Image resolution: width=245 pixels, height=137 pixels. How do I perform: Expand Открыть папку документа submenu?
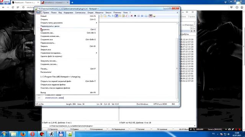[67, 23]
